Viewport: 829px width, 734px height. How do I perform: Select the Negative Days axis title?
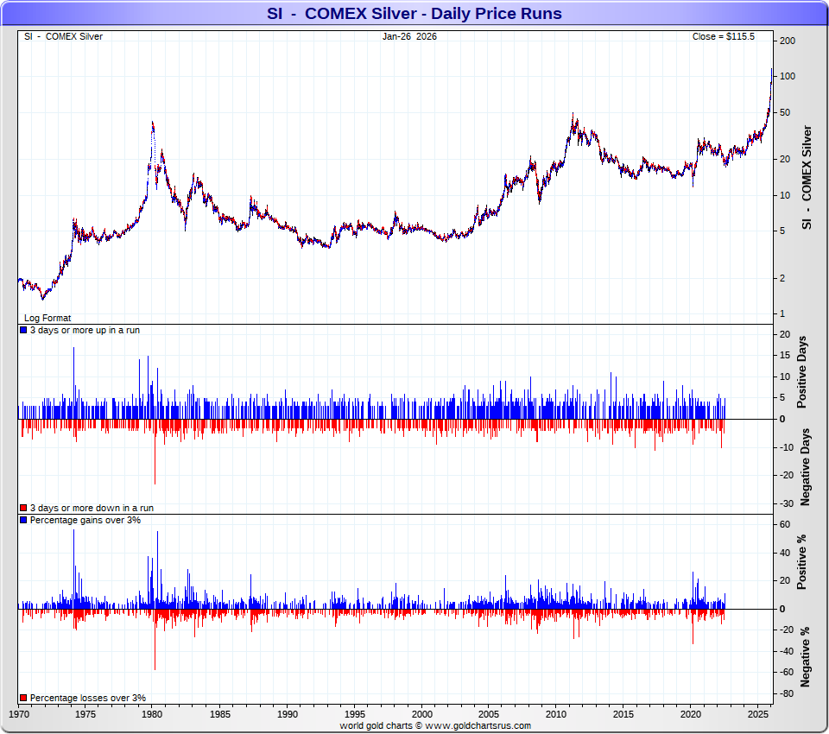tap(804, 466)
